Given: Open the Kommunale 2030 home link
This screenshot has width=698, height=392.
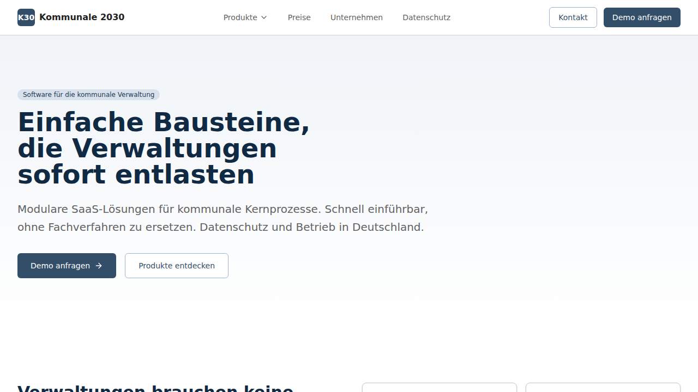Looking at the screenshot, I should (x=71, y=17).
